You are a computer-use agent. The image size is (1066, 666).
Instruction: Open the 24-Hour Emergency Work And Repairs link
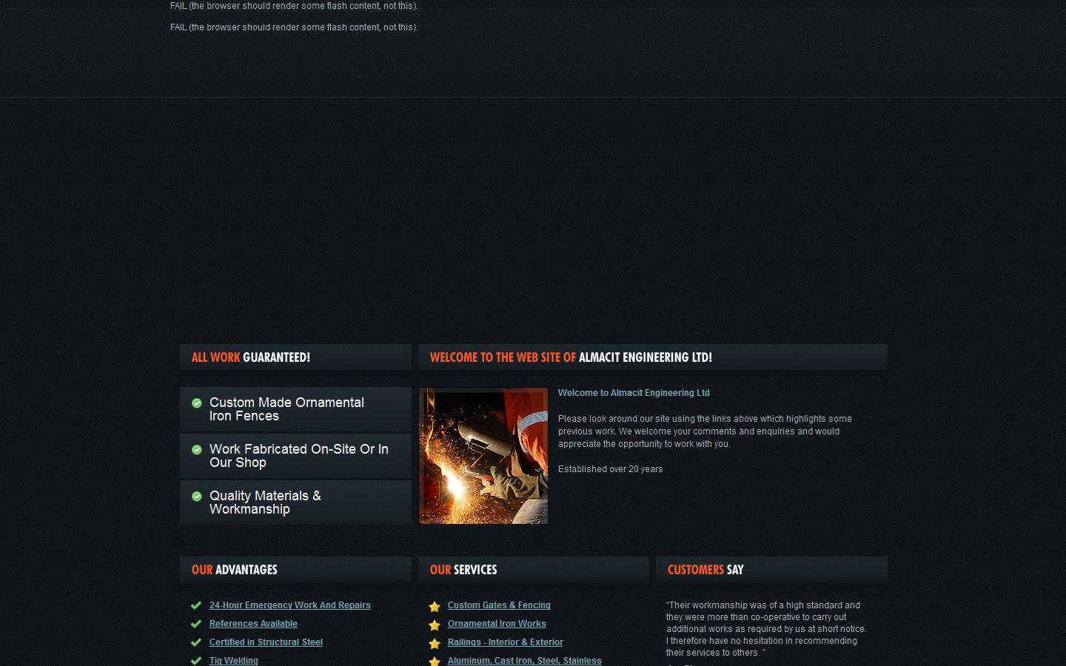pos(289,605)
